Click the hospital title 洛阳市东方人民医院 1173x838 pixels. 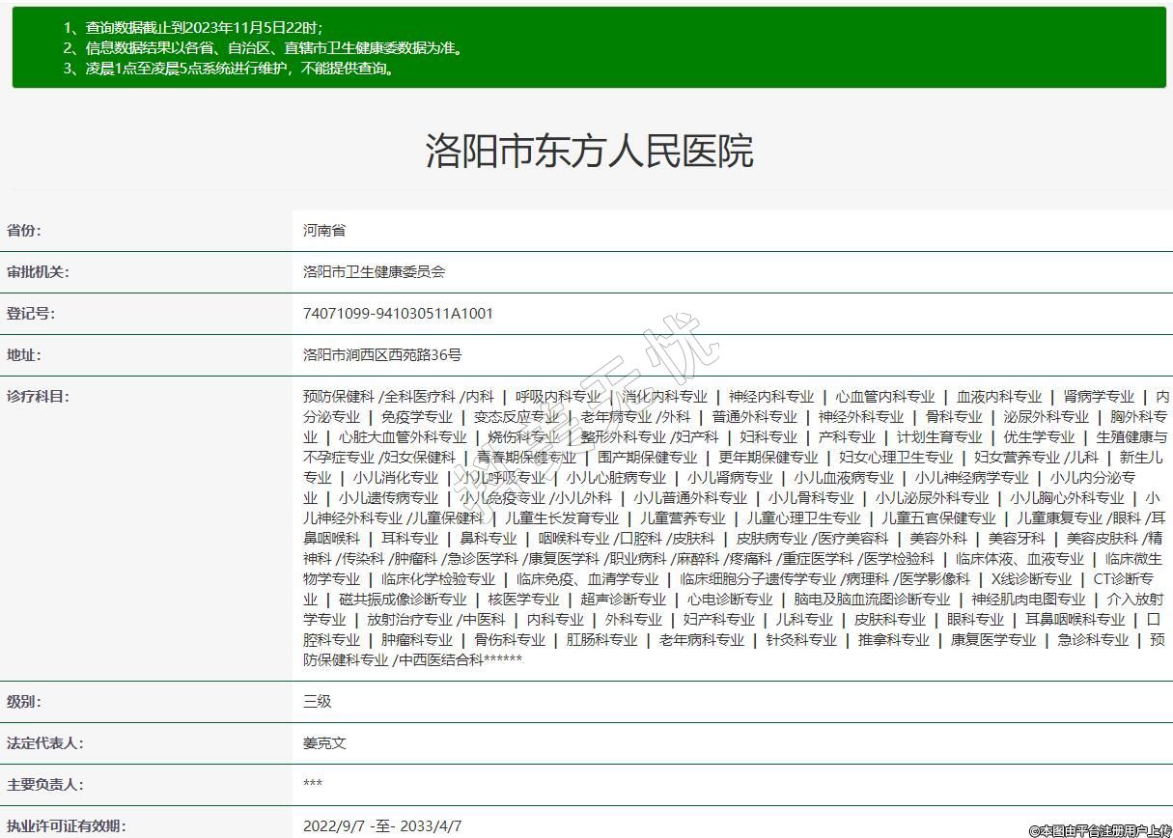pos(589,152)
